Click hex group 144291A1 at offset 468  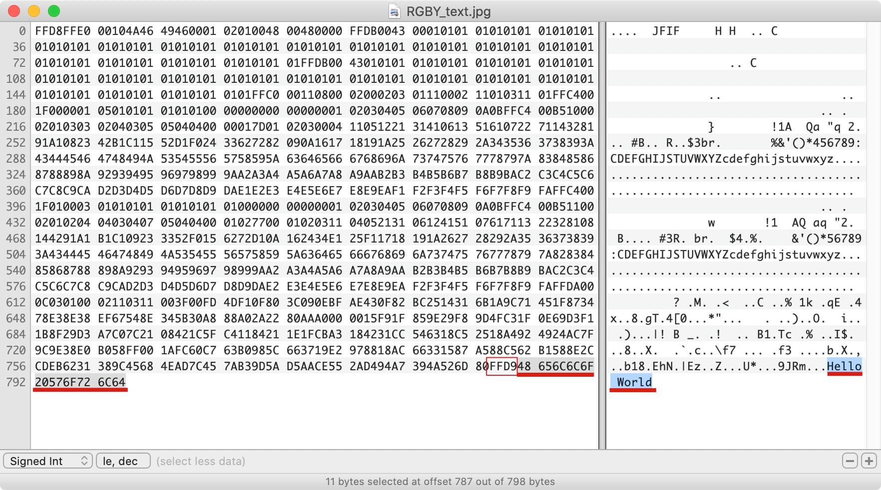coord(63,239)
